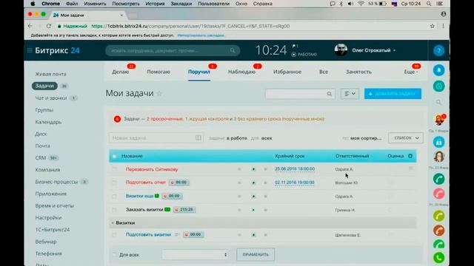Open view mode dropdown next to filter
The height and width of the screenshot is (266, 474).
[350, 94]
